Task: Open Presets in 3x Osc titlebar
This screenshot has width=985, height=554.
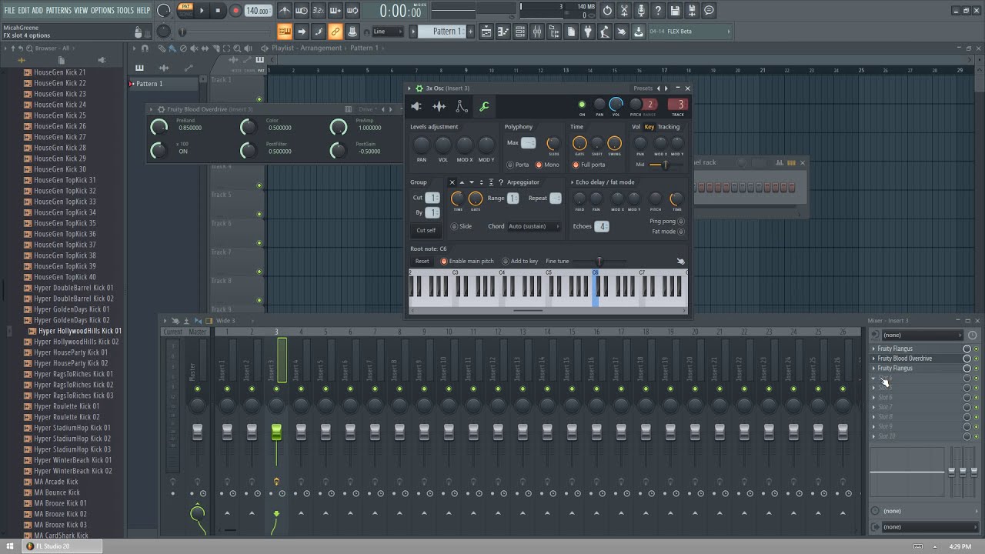Action: point(643,88)
